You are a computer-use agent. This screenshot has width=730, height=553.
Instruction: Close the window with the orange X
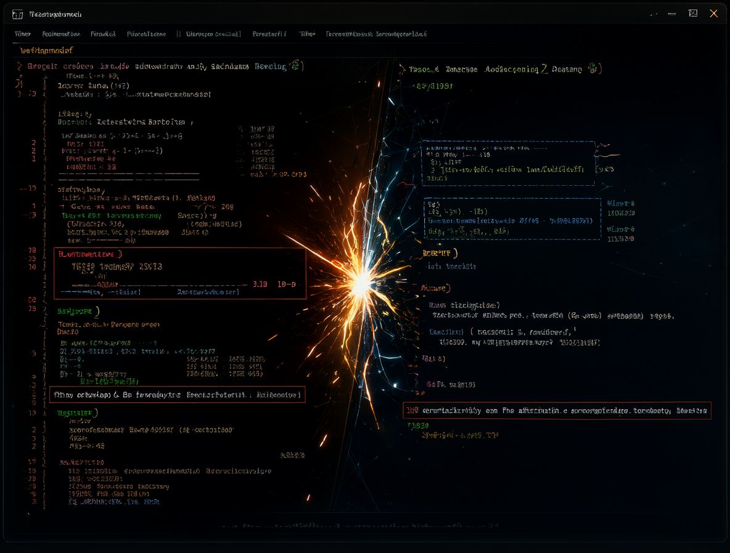[714, 14]
